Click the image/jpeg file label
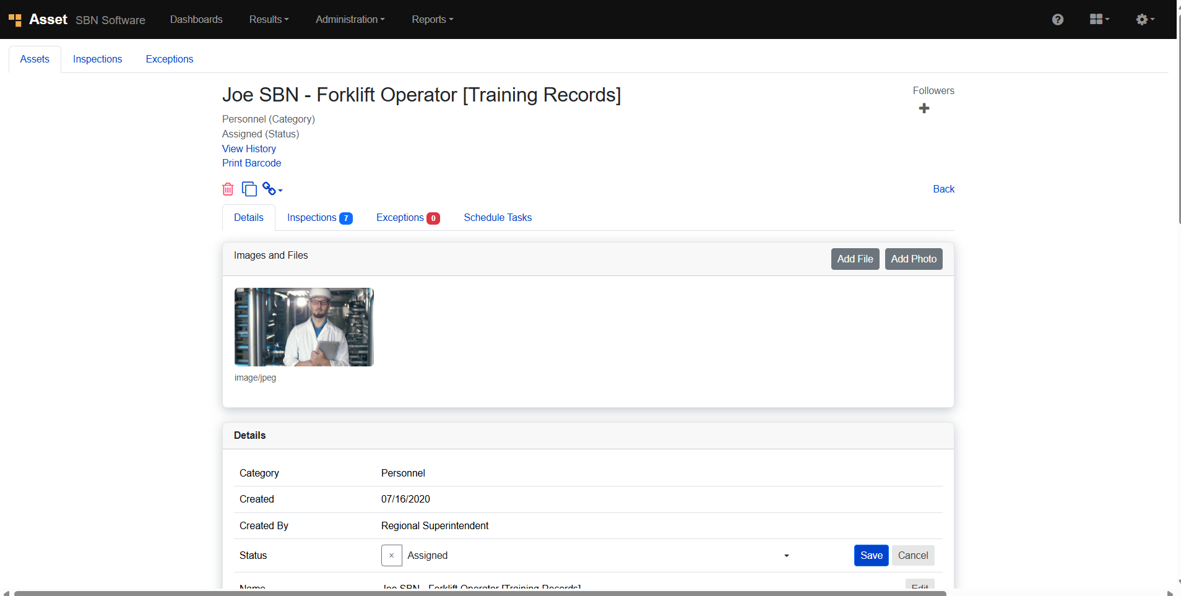Screen dimensions: 1181x596 [255, 378]
